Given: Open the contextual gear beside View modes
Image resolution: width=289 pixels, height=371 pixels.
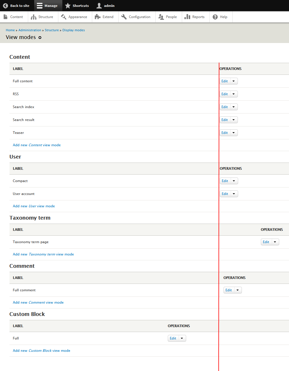Looking at the screenshot, I should pos(40,38).
